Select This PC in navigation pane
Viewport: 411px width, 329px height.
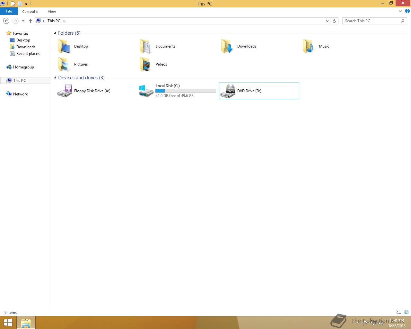[25, 81]
